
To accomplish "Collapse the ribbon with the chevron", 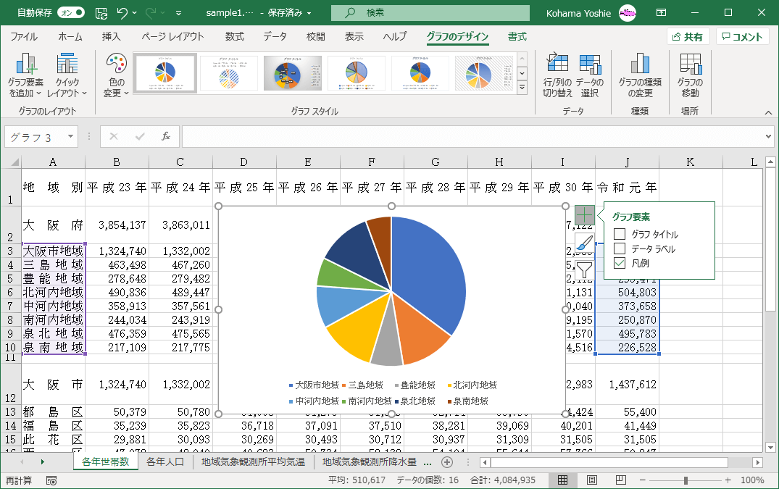I will (768, 113).
